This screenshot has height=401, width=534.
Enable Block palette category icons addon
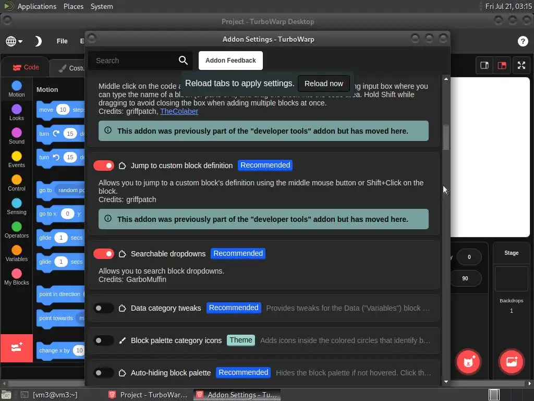click(104, 340)
